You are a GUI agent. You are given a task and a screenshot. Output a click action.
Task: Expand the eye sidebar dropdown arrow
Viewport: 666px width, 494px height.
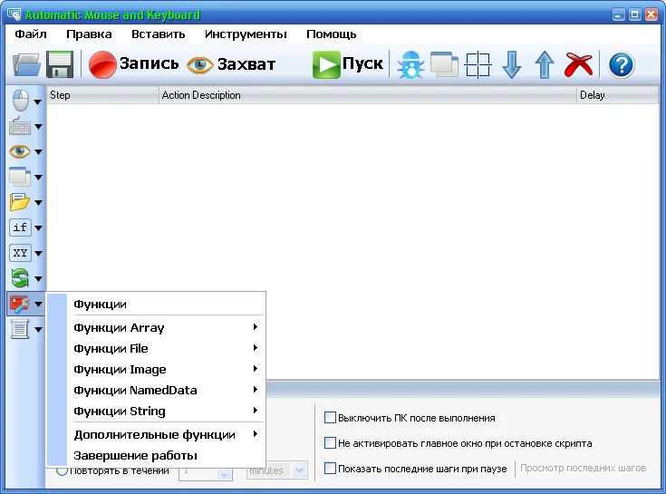[x=38, y=151]
